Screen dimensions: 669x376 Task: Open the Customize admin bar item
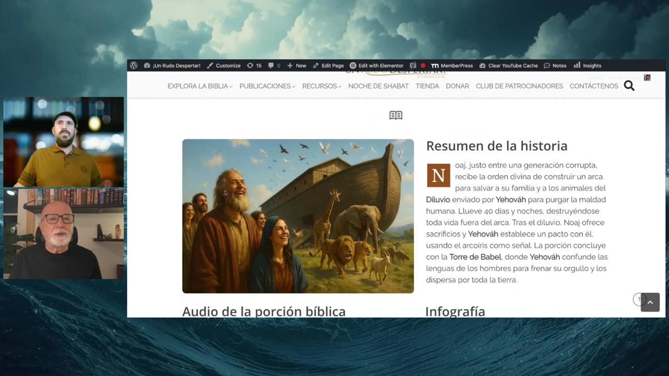224,65
